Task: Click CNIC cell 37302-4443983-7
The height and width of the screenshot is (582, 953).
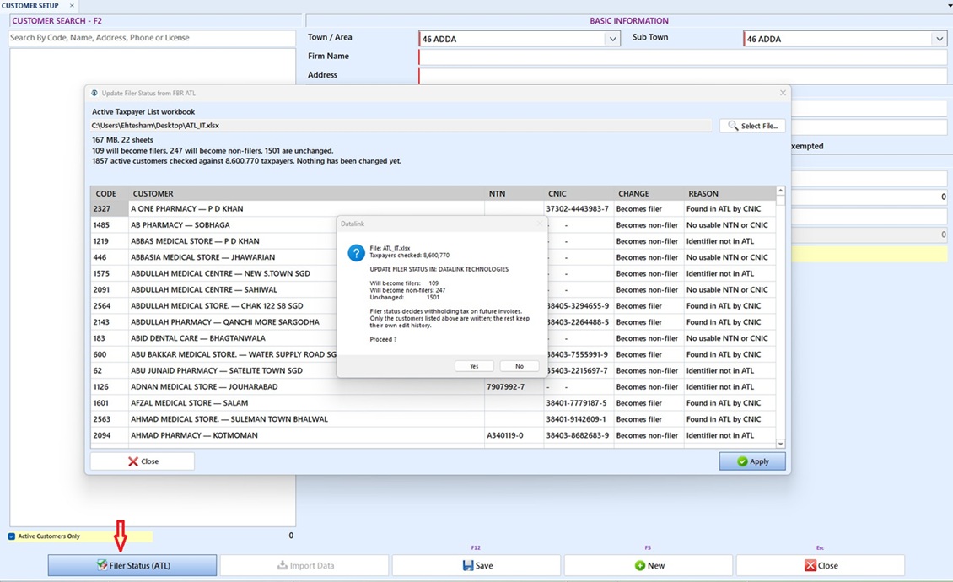Action: pyautogui.click(x=578, y=208)
